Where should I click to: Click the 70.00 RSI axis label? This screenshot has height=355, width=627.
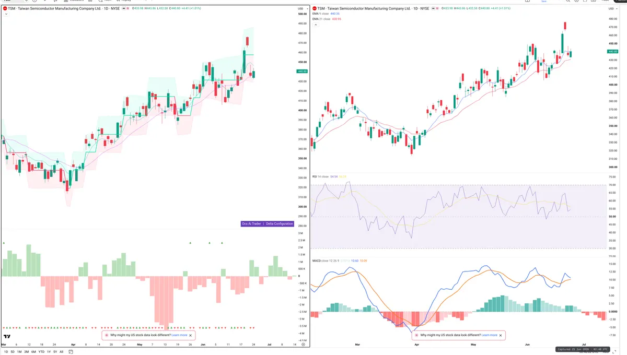(612, 185)
